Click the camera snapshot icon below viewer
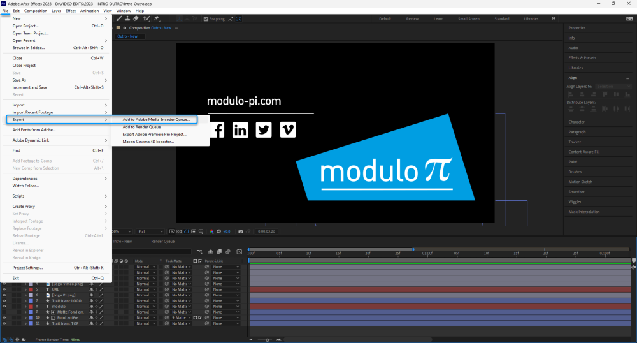637x343 pixels. click(x=241, y=231)
